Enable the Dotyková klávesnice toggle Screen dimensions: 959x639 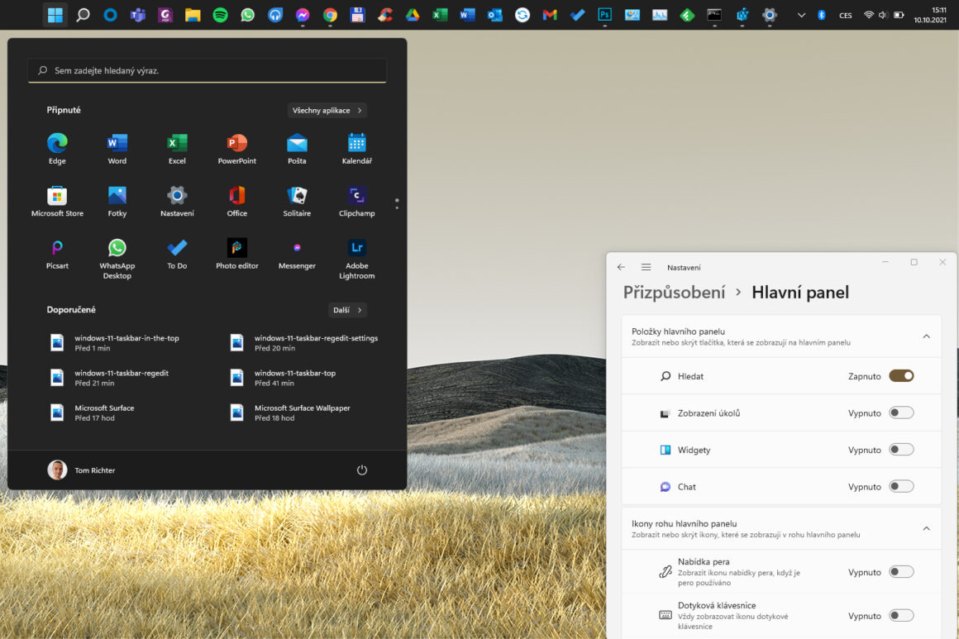[901, 615]
